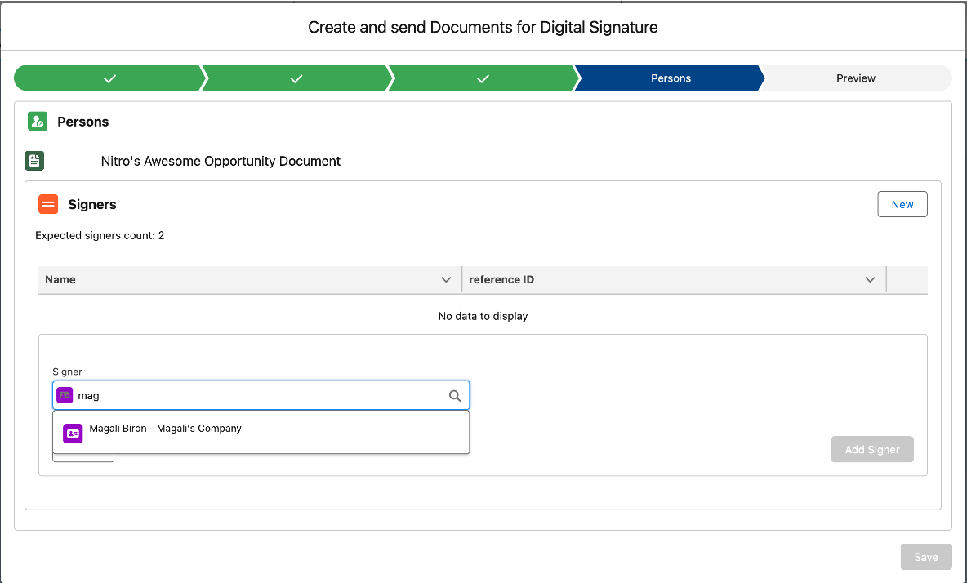
Task: Jump to the Preview step
Action: [x=855, y=78]
